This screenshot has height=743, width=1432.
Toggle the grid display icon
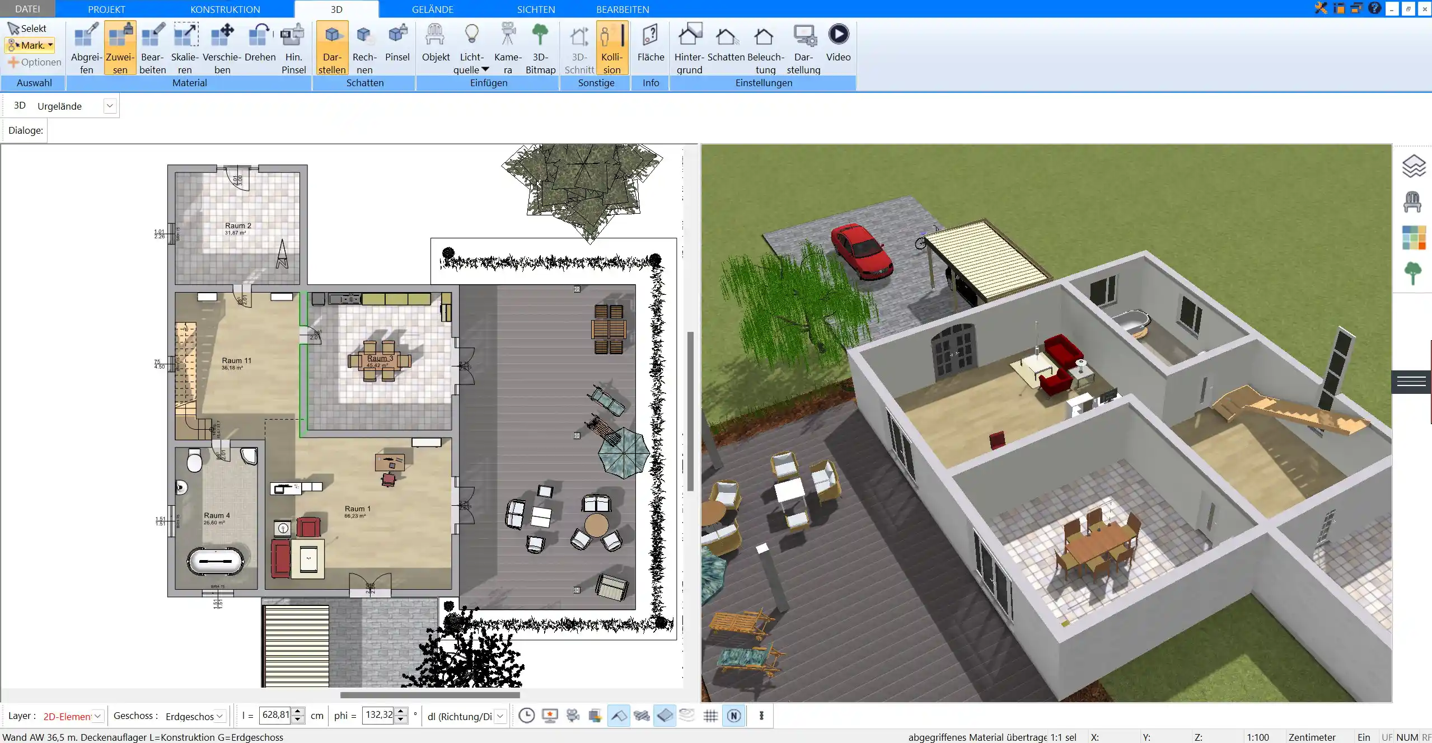[x=710, y=715]
